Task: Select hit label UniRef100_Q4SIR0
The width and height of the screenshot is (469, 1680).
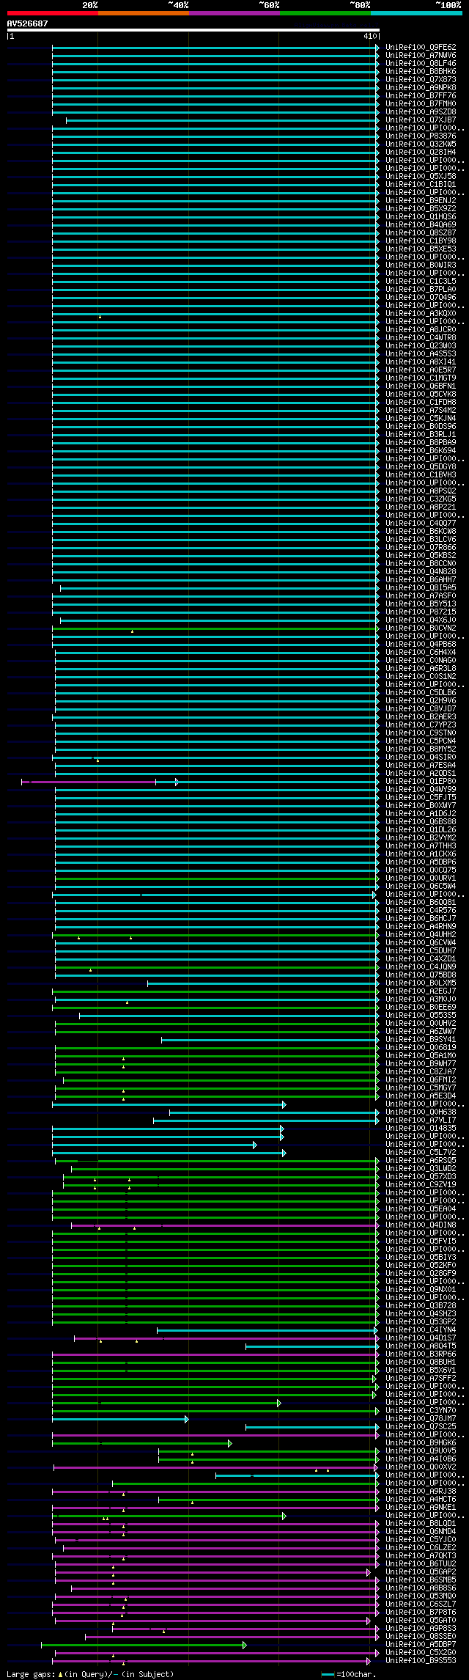Action: [421, 758]
